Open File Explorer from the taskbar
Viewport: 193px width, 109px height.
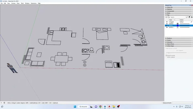point(114,107)
